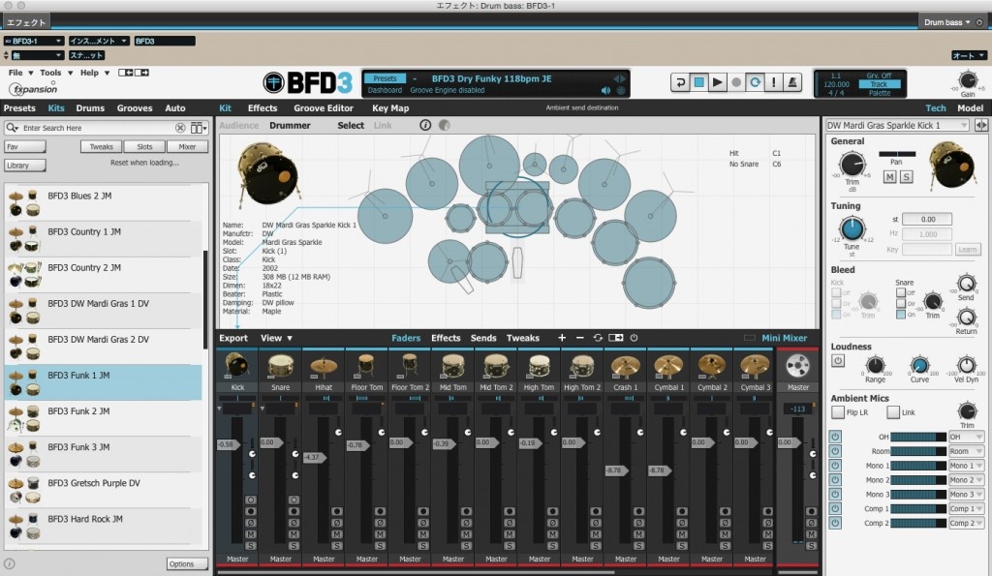Start playback with the play button
Viewport: 992px width, 576px height.
click(x=717, y=82)
